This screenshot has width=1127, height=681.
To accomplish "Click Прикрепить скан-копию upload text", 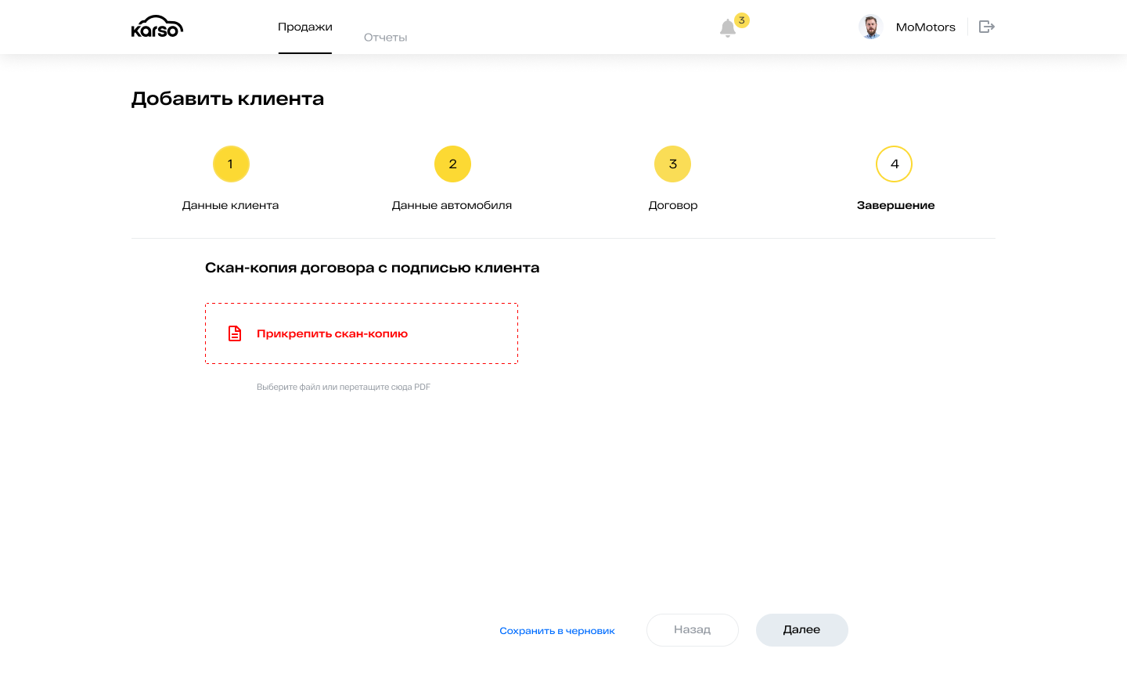I will coord(333,333).
